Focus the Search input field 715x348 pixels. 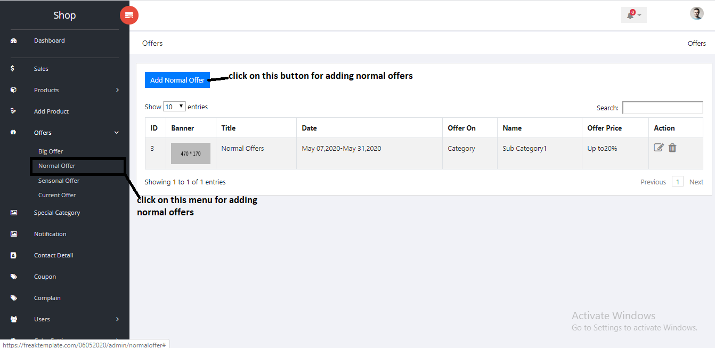coord(662,108)
